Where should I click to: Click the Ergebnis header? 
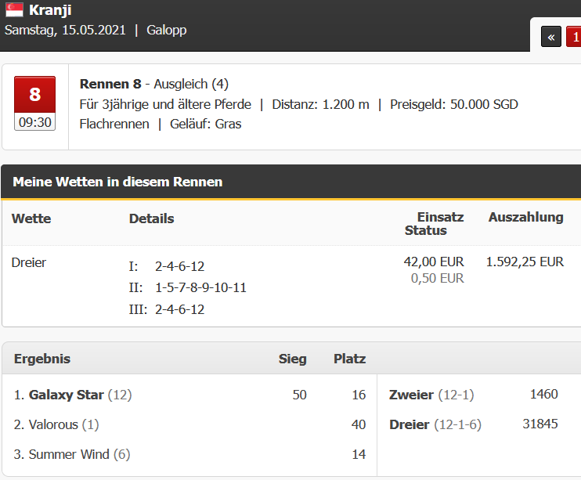(42, 359)
